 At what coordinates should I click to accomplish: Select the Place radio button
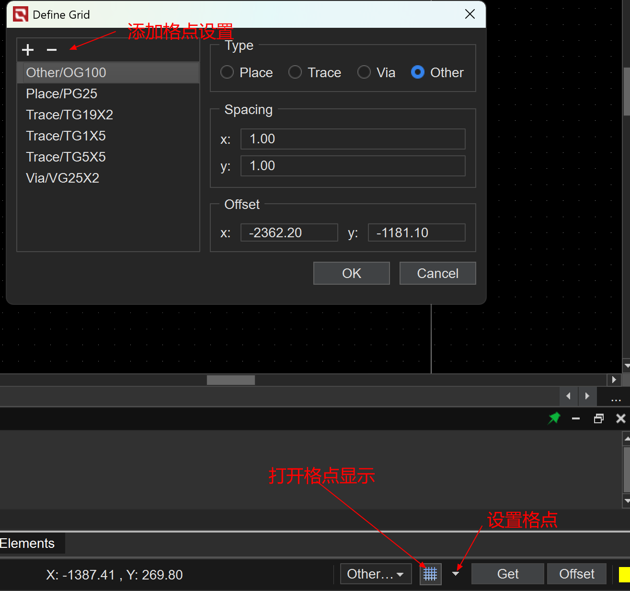coord(227,72)
